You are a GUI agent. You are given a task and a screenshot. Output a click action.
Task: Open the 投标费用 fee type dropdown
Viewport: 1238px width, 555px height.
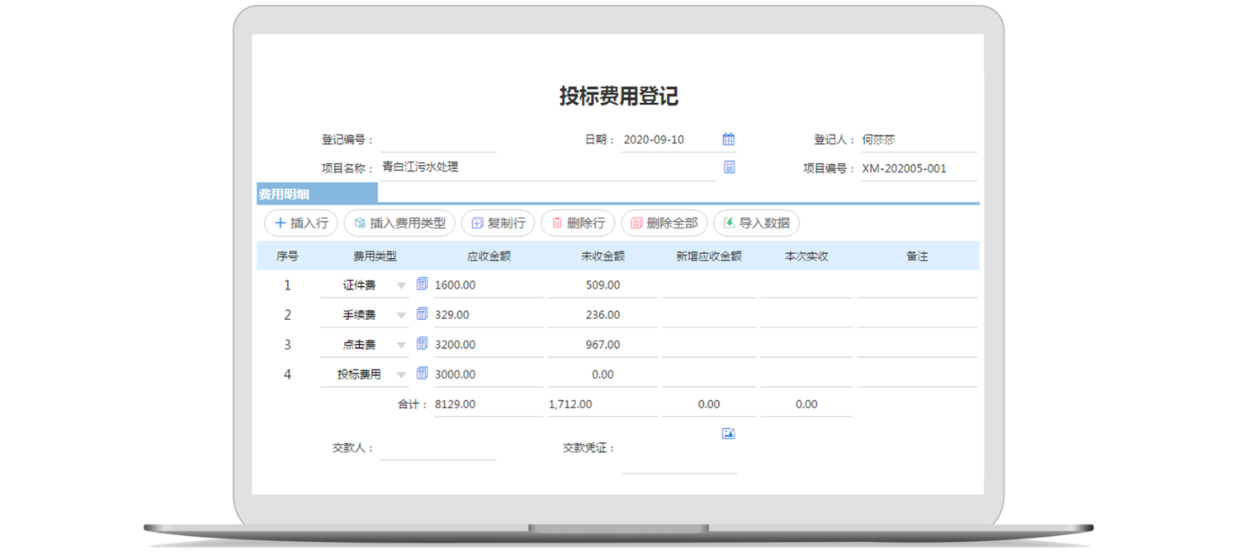coord(401,374)
